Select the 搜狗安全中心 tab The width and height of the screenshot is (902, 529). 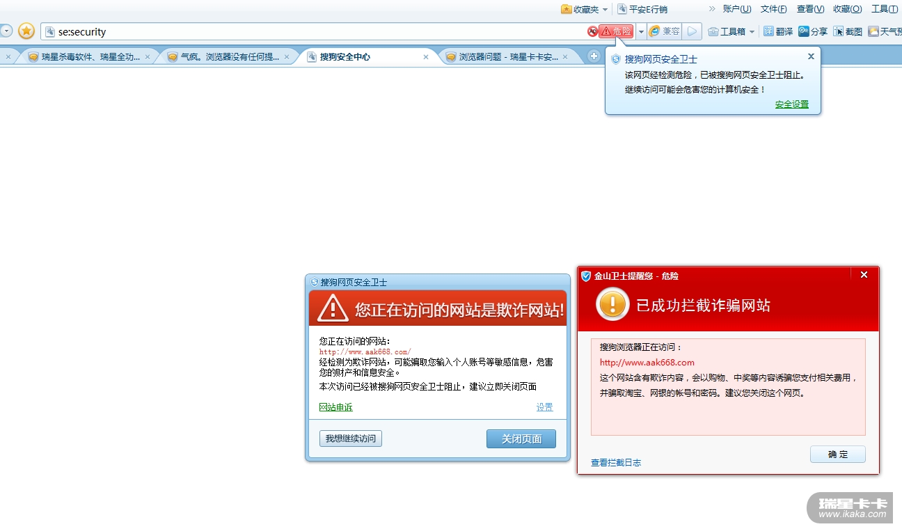click(x=369, y=57)
